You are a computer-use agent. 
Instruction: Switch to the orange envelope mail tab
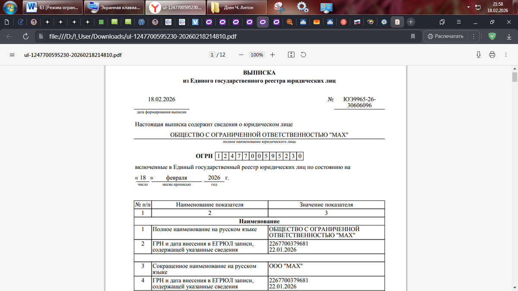tap(316, 22)
